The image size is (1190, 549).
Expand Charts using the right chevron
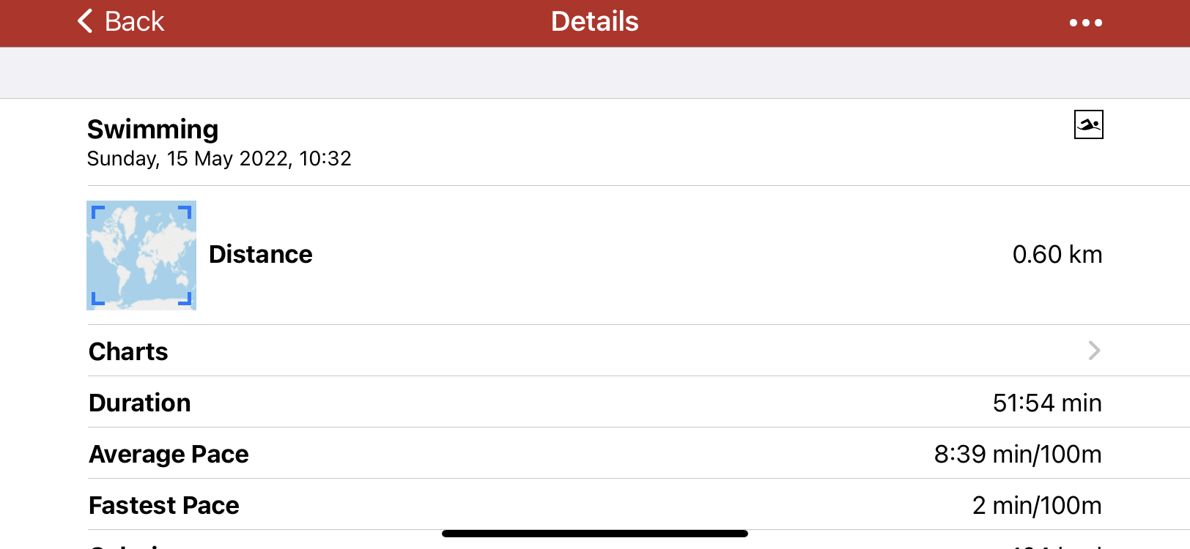click(x=1094, y=351)
